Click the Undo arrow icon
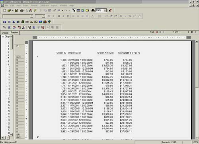 click(59, 10)
